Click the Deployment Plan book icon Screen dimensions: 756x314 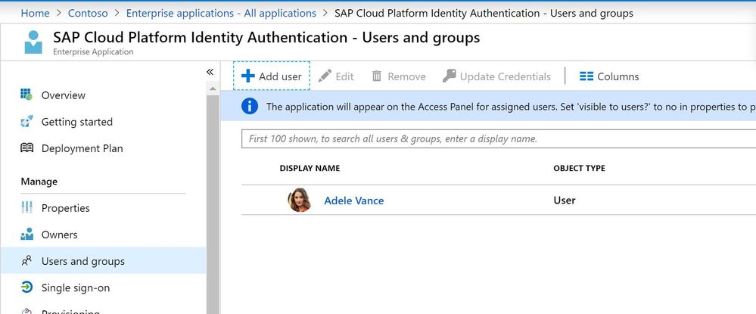pyautogui.click(x=26, y=148)
